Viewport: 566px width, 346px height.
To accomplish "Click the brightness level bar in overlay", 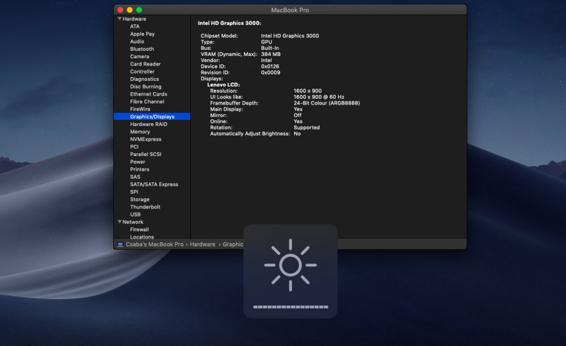I will point(290,307).
